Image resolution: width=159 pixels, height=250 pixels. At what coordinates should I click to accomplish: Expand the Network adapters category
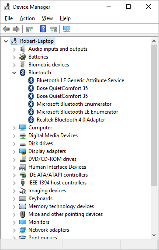click(14, 230)
